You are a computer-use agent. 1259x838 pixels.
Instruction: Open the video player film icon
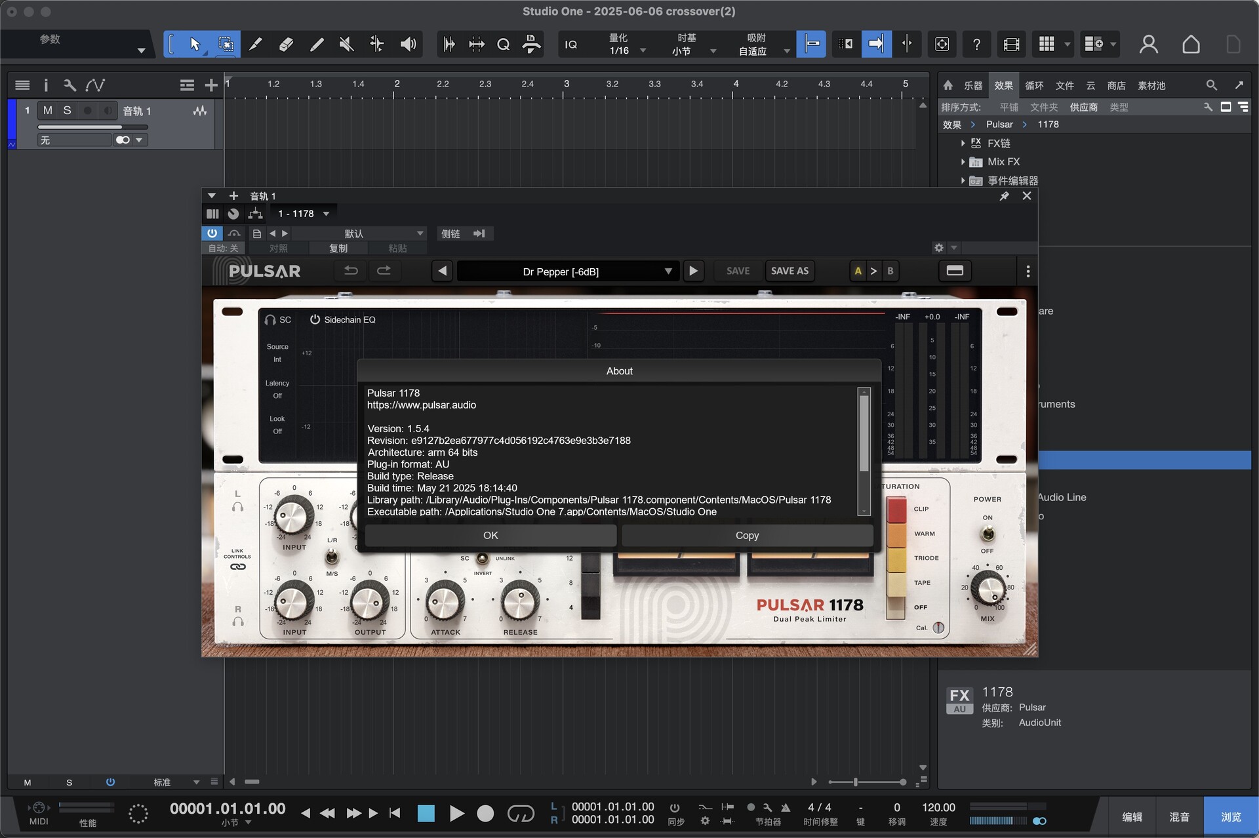pos(1011,44)
